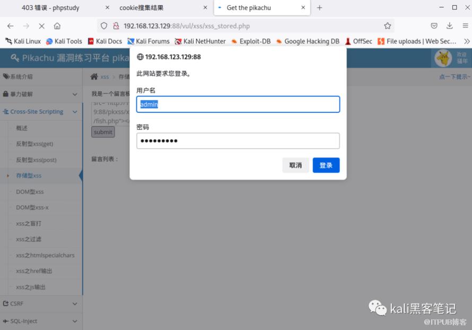Viewport: 472px width, 330px height.
Task: Switch to the 403 错误 - phpstudy tab
Action: pos(50,8)
